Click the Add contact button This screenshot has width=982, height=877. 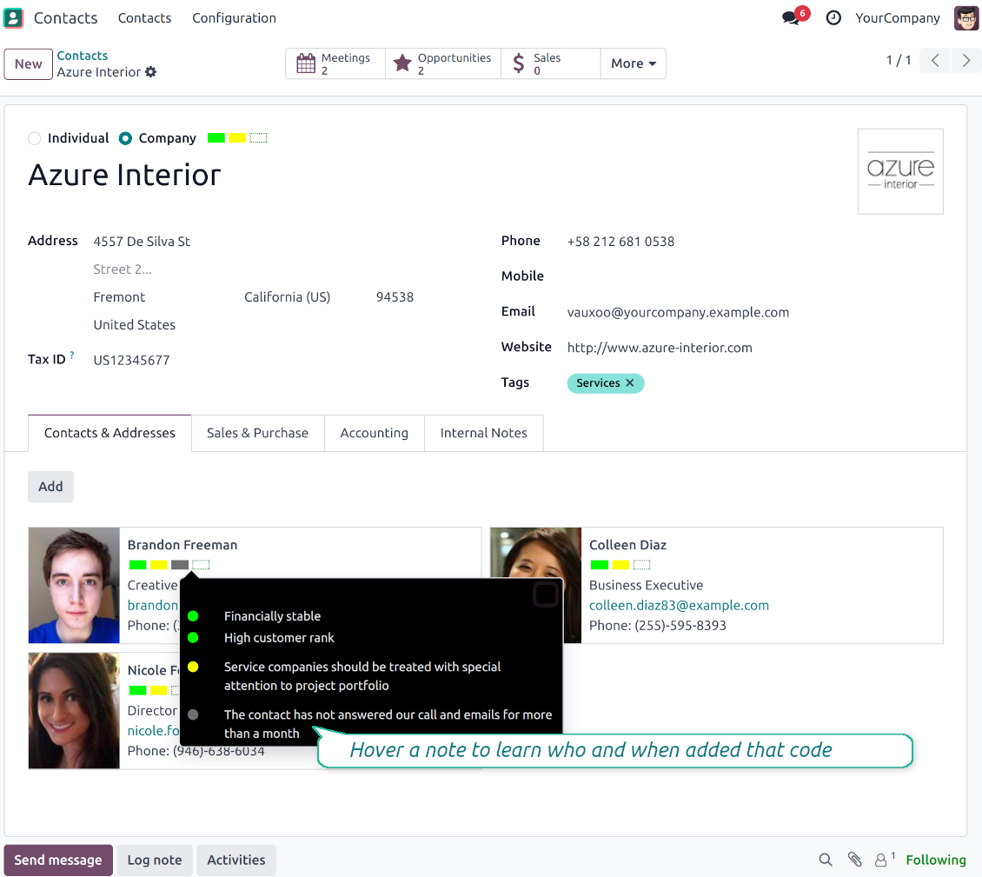(50, 487)
